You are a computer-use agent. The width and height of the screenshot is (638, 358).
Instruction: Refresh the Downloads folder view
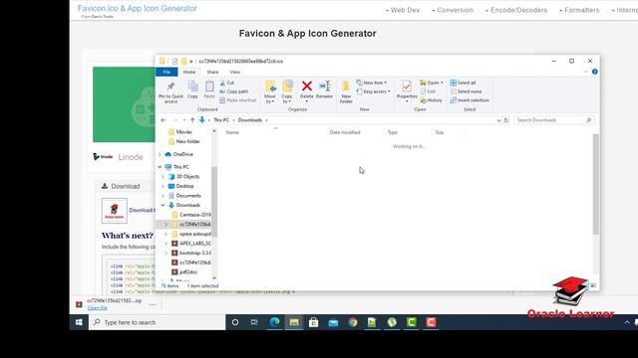[x=506, y=120]
